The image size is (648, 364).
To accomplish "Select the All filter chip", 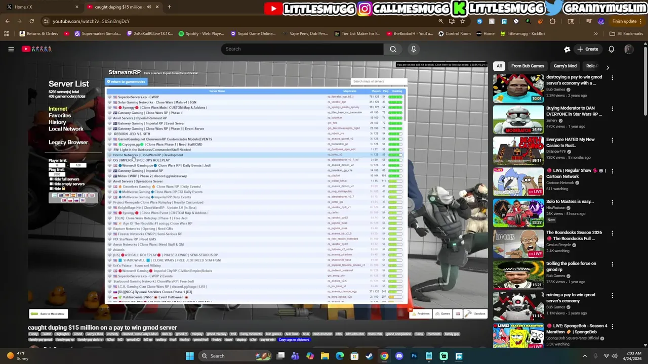I will point(499,66).
